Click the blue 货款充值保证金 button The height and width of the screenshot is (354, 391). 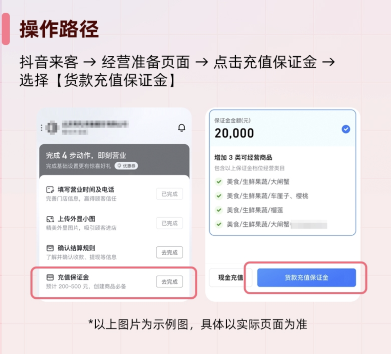pos(307,277)
